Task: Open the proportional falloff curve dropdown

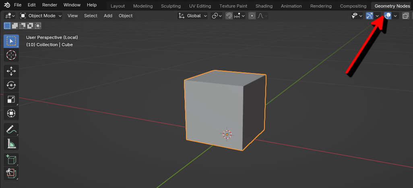Action: coord(262,16)
